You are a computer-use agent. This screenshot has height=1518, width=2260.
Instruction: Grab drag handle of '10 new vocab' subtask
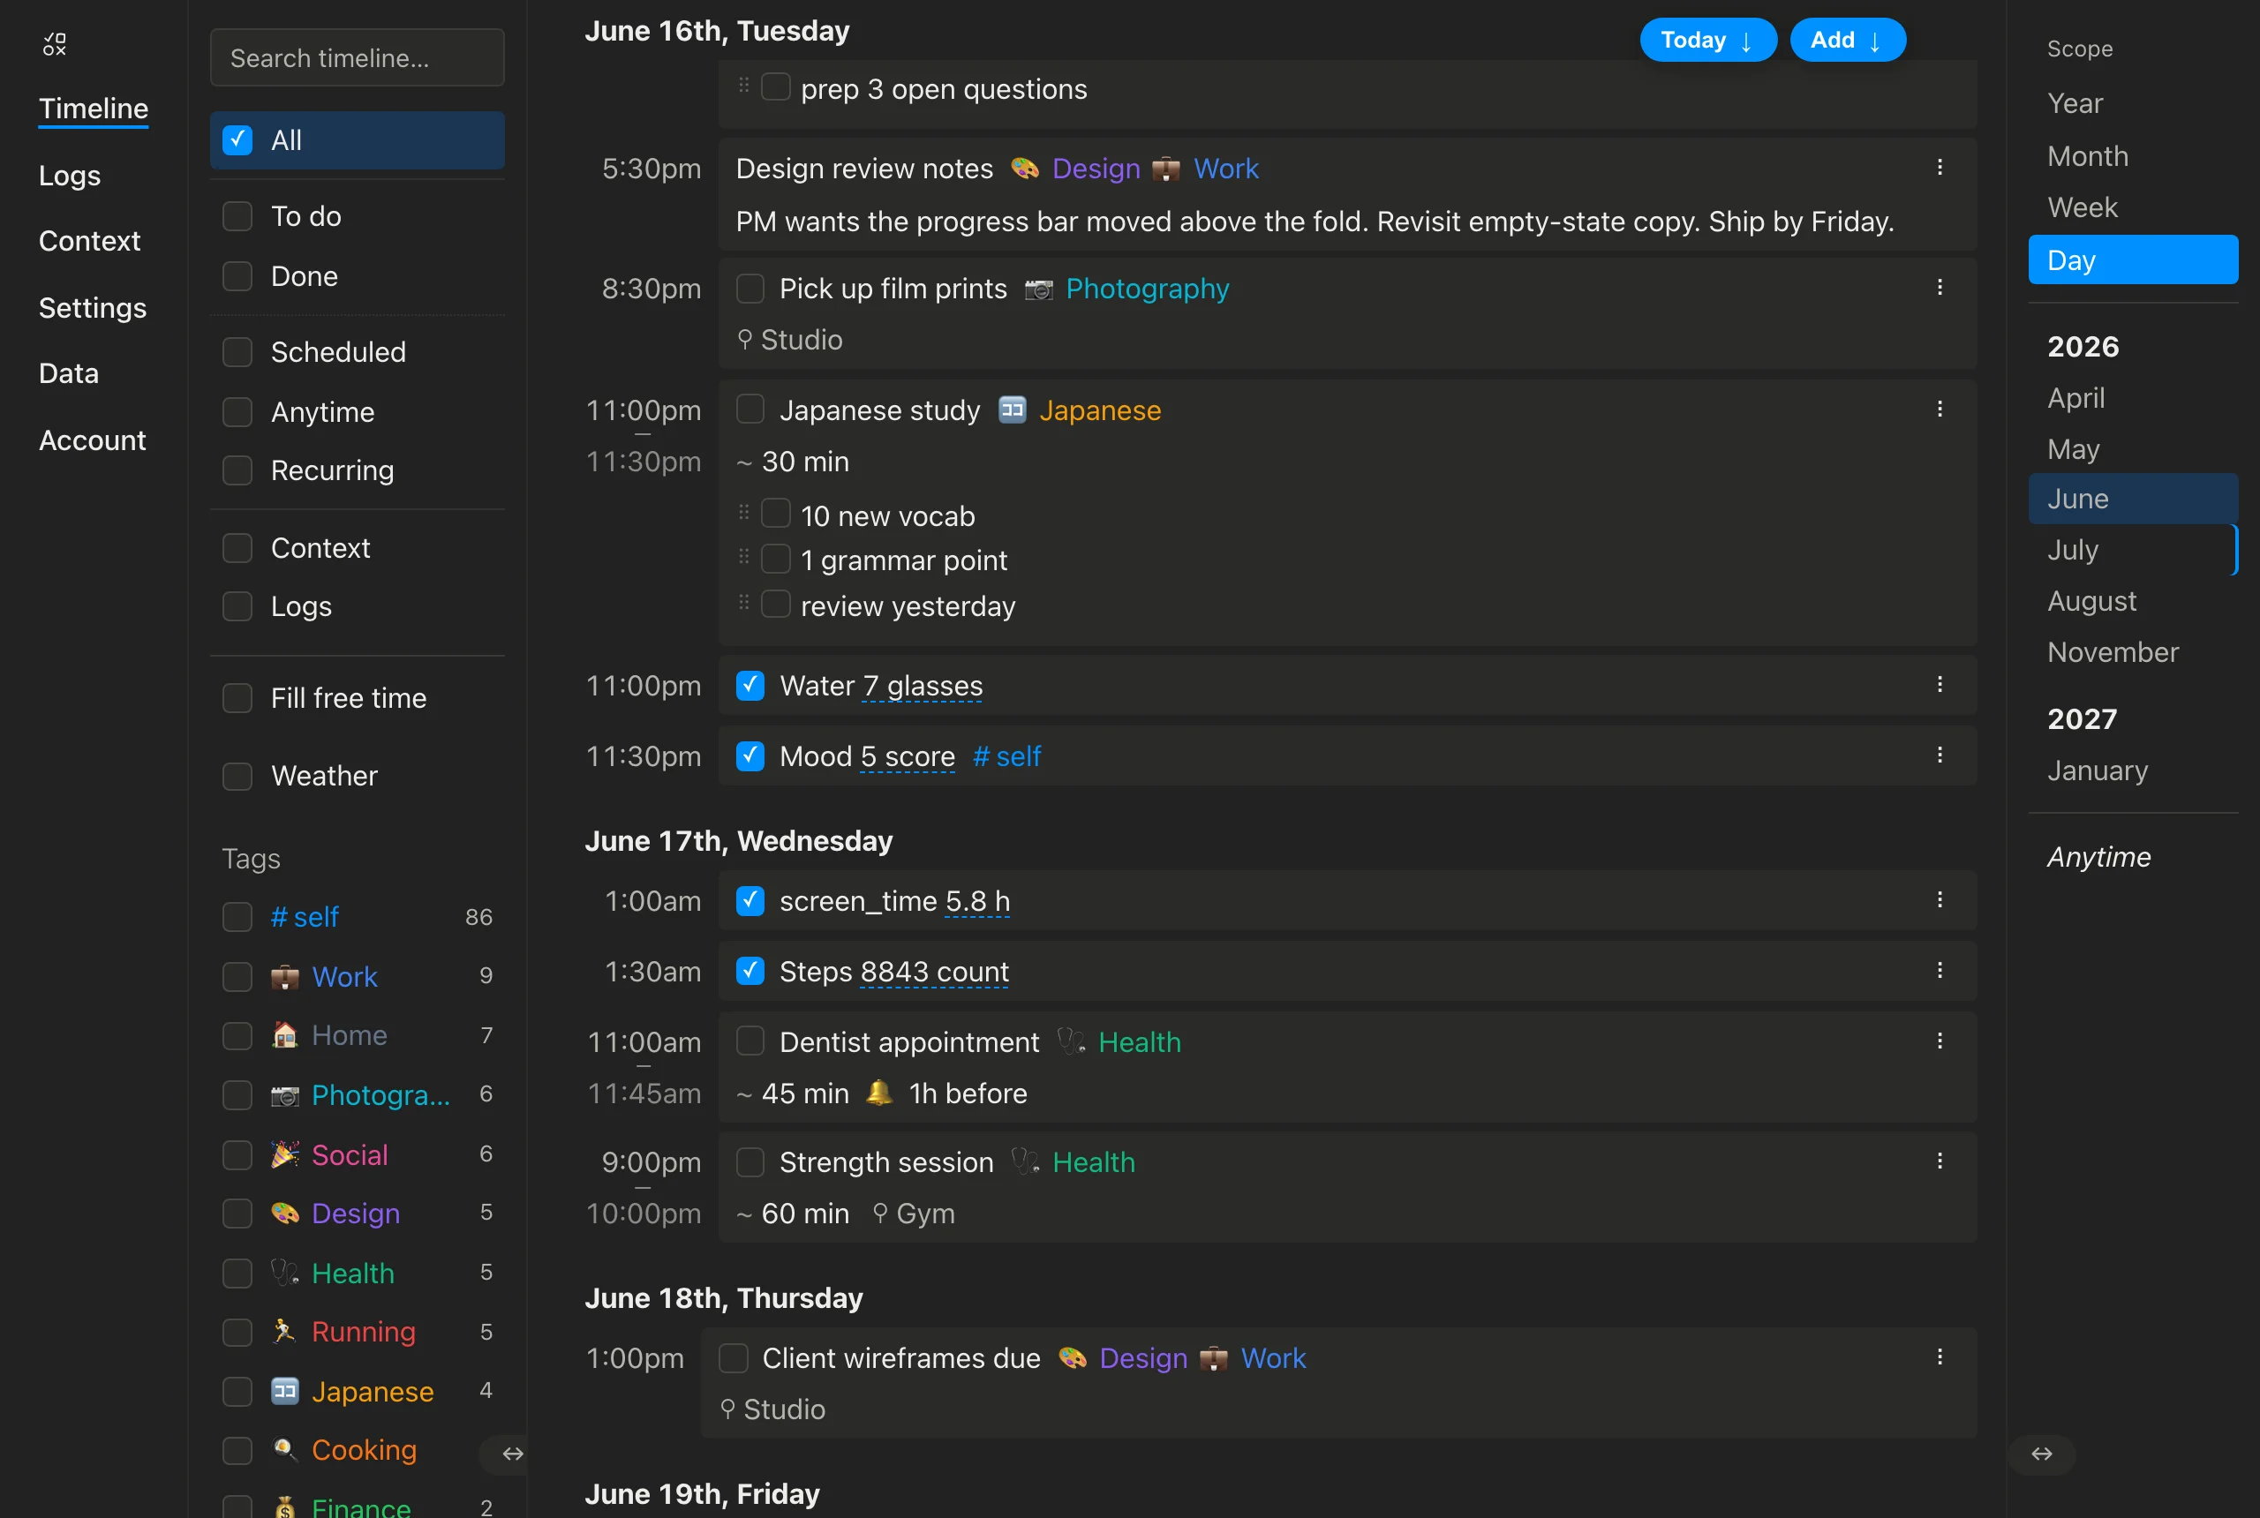click(743, 512)
